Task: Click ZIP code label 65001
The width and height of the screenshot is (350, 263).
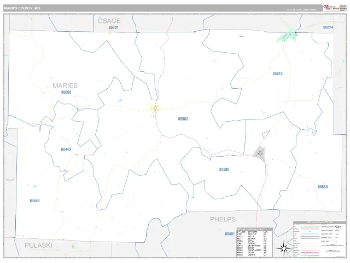Action: [x=113, y=27]
